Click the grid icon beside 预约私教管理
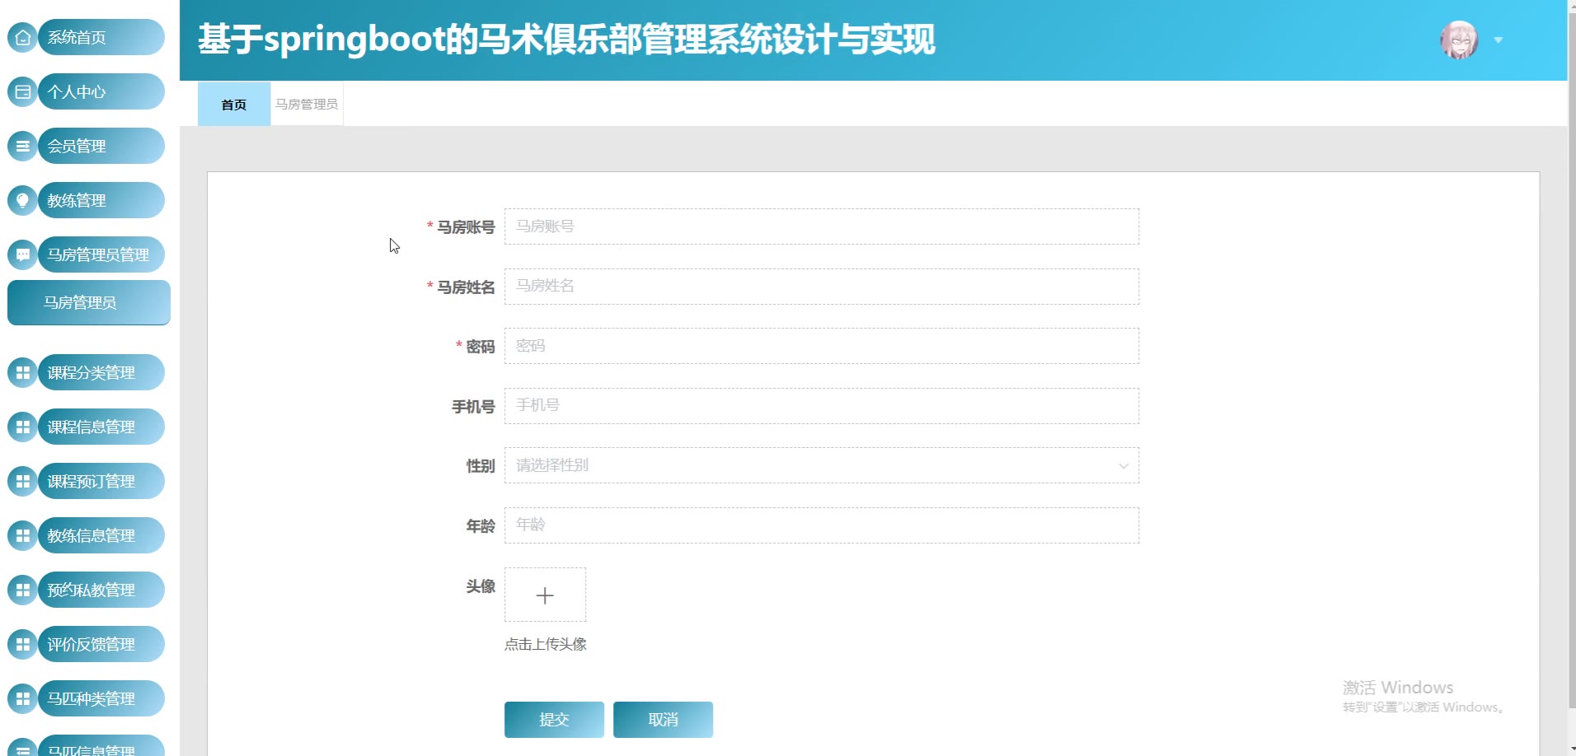The height and width of the screenshot is (756, 1576). pyautogui.click(x=23, y=590)
